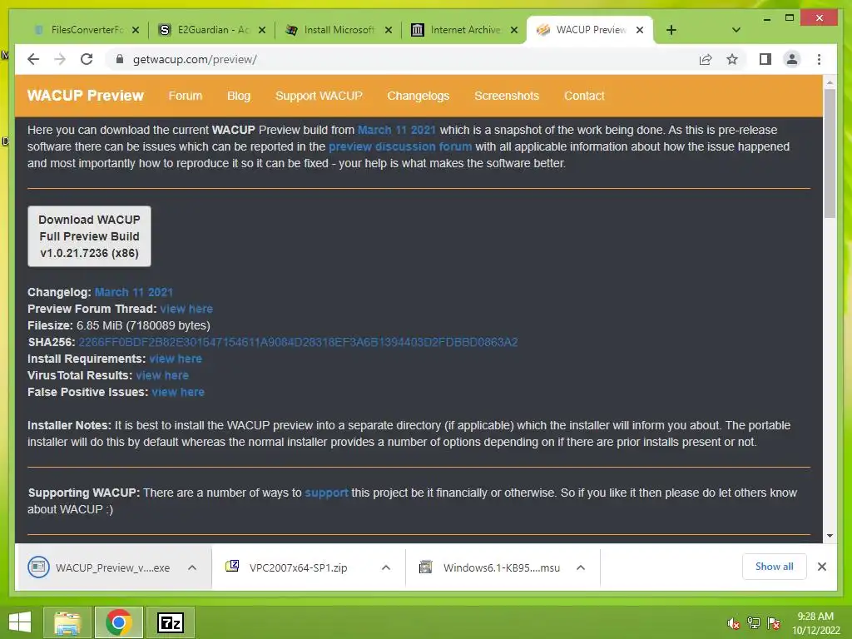Open the Screenshots page
Viewport: 852px width, 639px height.
pos(507,96)
